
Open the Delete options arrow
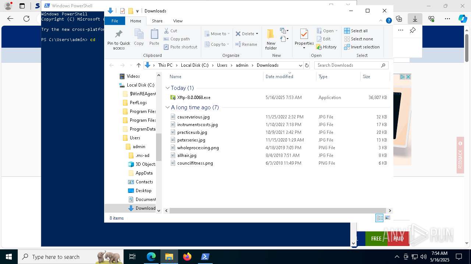click(257, 34)
